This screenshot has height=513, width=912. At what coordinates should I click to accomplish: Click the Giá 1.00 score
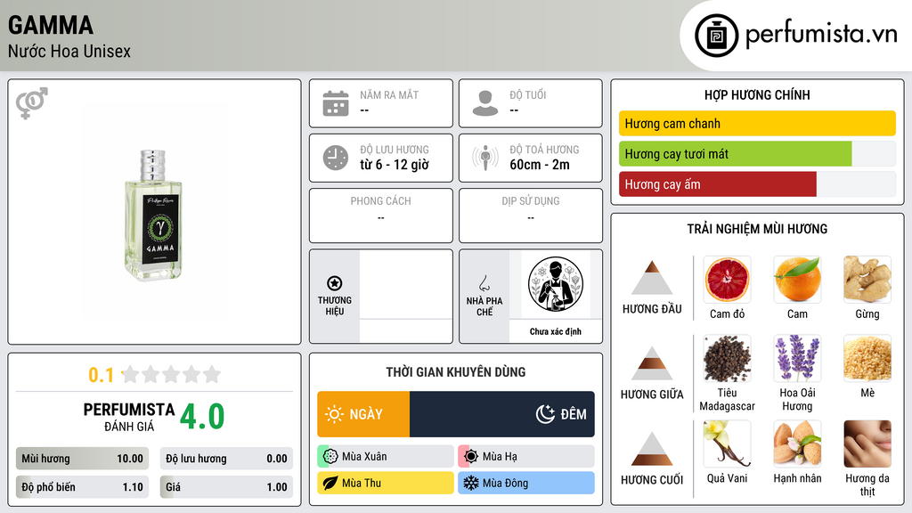coord(226,487)
